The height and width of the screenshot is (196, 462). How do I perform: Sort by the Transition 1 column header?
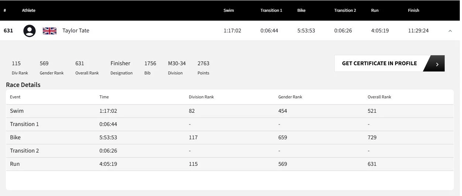tap(271, 10)
